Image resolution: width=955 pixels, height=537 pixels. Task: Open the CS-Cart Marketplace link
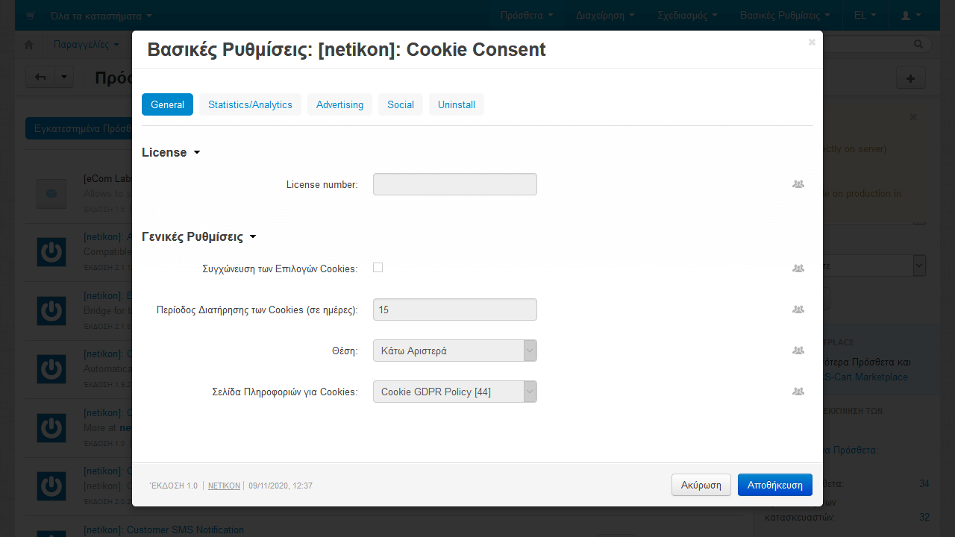865,377
